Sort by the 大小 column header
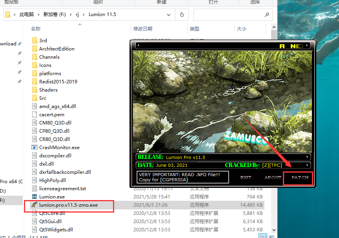The height and width of the screenshot is (238, 339). pos(241,29)
